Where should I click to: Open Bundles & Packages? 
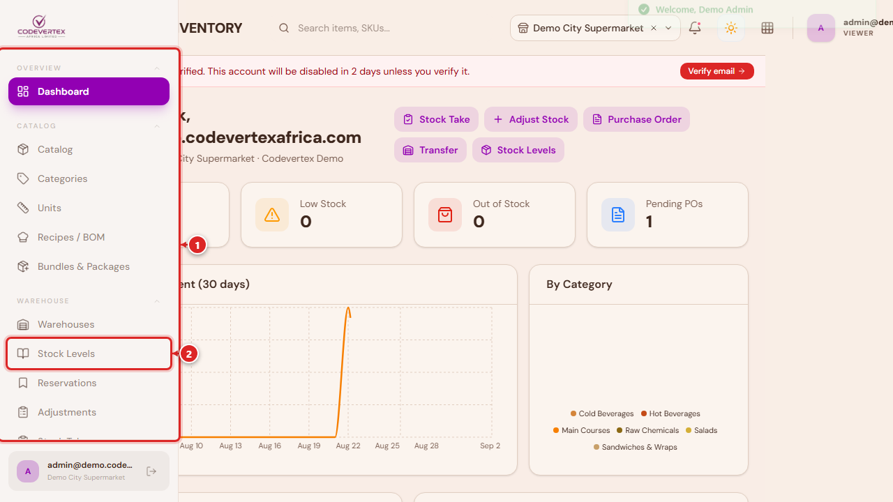(89, 266)
